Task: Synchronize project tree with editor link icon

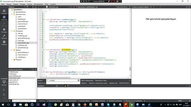Action: pyautogui.click(x=30, y=7)
